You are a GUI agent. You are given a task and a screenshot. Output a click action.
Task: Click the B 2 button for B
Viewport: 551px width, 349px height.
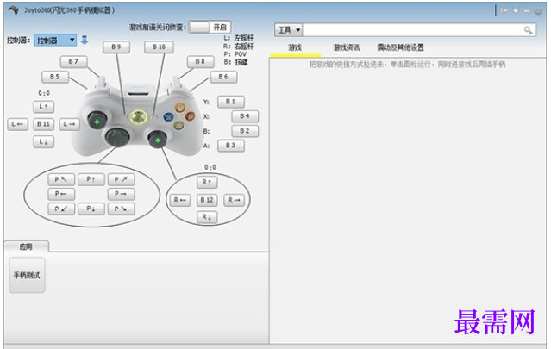(245, 131)
